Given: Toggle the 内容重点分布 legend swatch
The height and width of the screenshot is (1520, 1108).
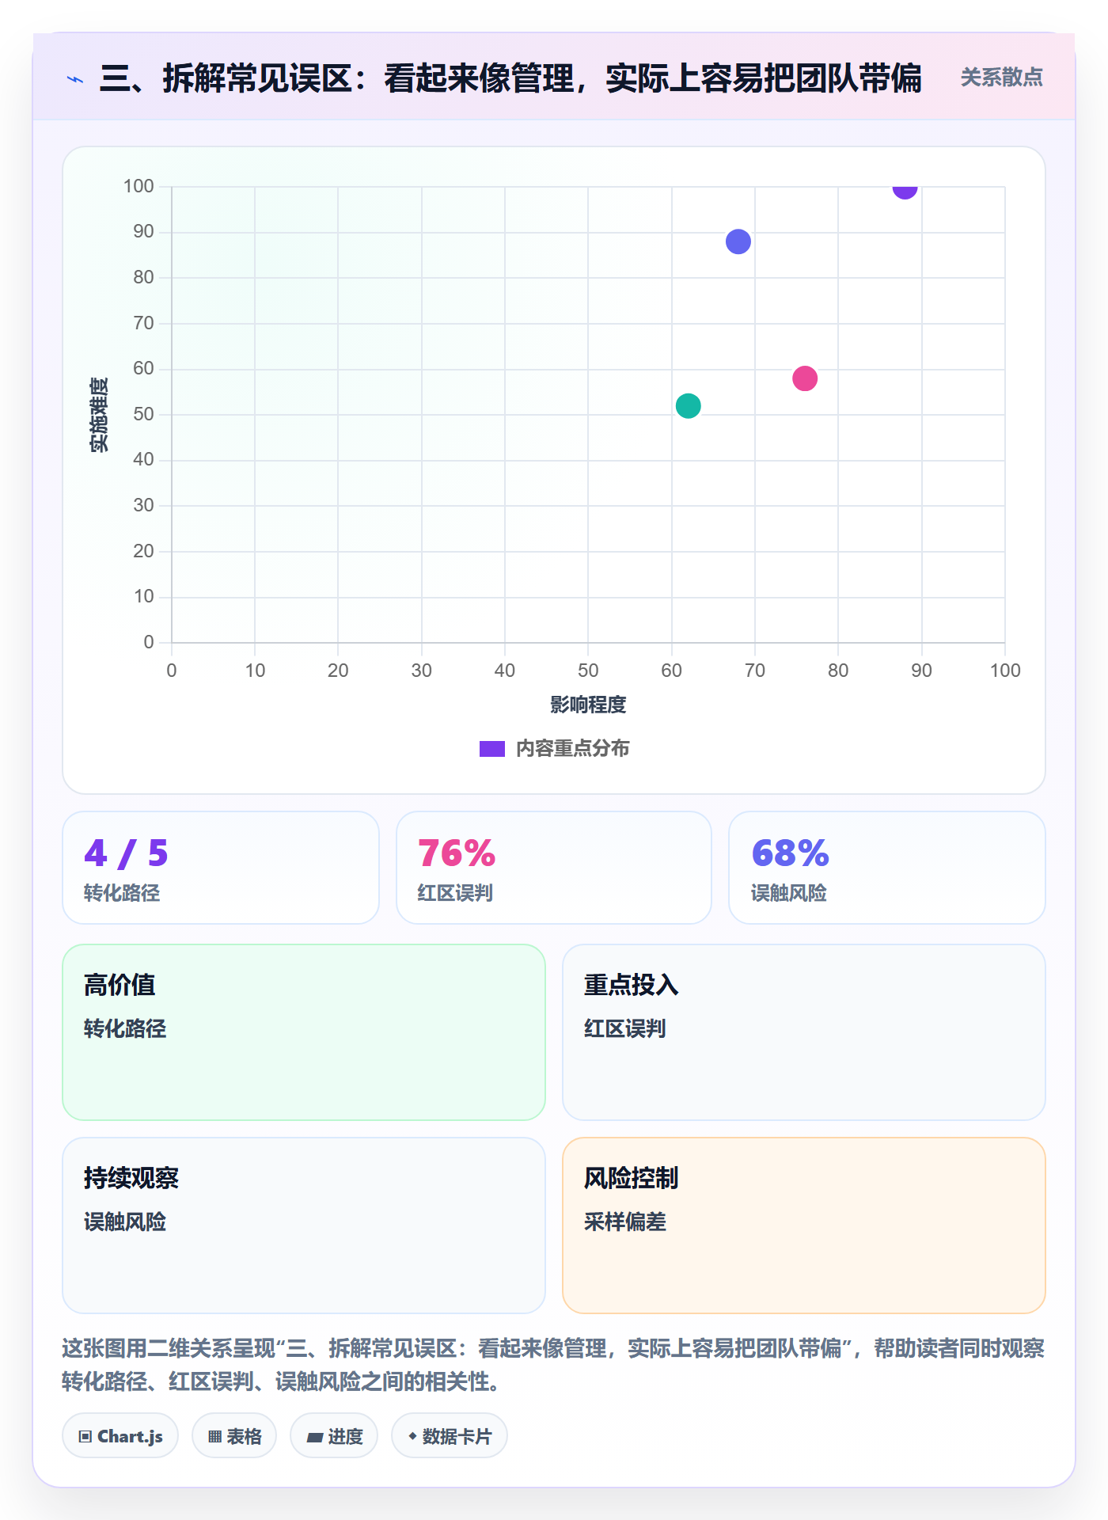Looking at the screenshot, I should [x=491, y=749].
